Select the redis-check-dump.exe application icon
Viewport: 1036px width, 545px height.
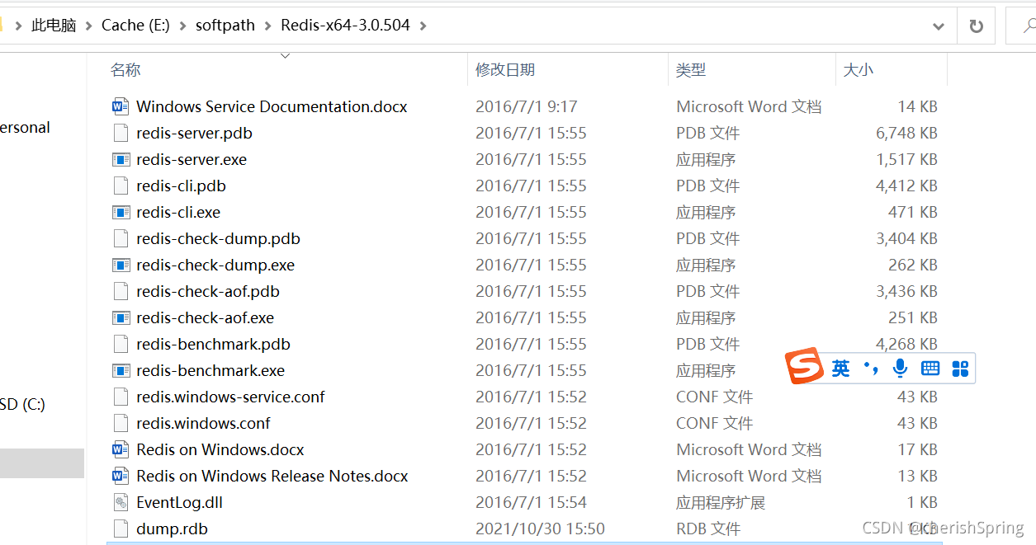click(121, 265)
